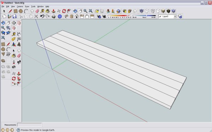Switch to Front view house icon

(77, 17)
